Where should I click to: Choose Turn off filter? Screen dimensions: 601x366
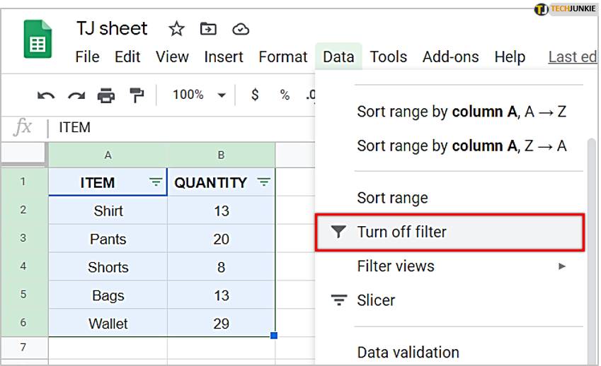(x=450, y=232)
